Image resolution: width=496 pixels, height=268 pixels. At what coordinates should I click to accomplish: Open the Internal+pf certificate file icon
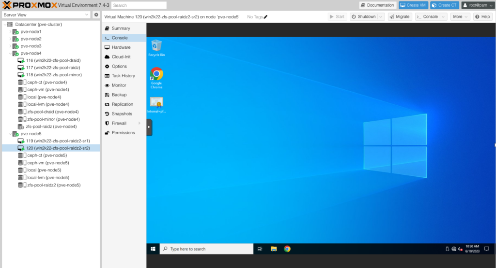tap(156, 105)
